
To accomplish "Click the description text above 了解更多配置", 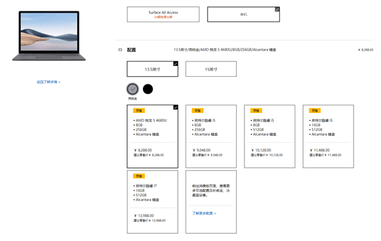I will click(211, 190).
